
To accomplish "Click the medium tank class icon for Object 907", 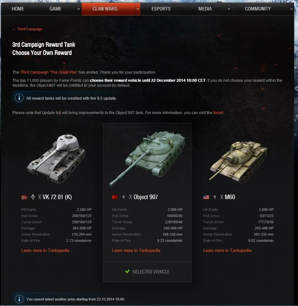I will pos(124,197).
